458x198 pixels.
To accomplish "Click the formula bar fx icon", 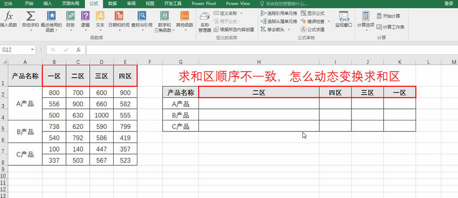I will (79, 50).
